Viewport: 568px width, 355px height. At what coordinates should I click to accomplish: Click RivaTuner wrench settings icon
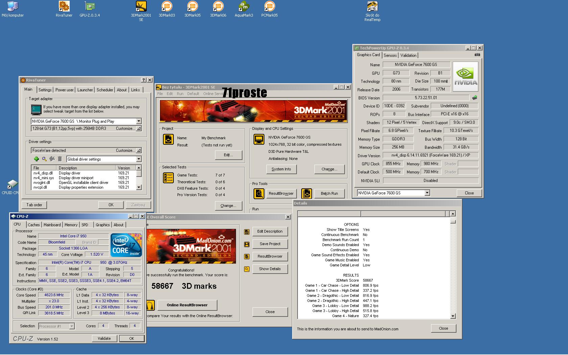click(52, 159)
